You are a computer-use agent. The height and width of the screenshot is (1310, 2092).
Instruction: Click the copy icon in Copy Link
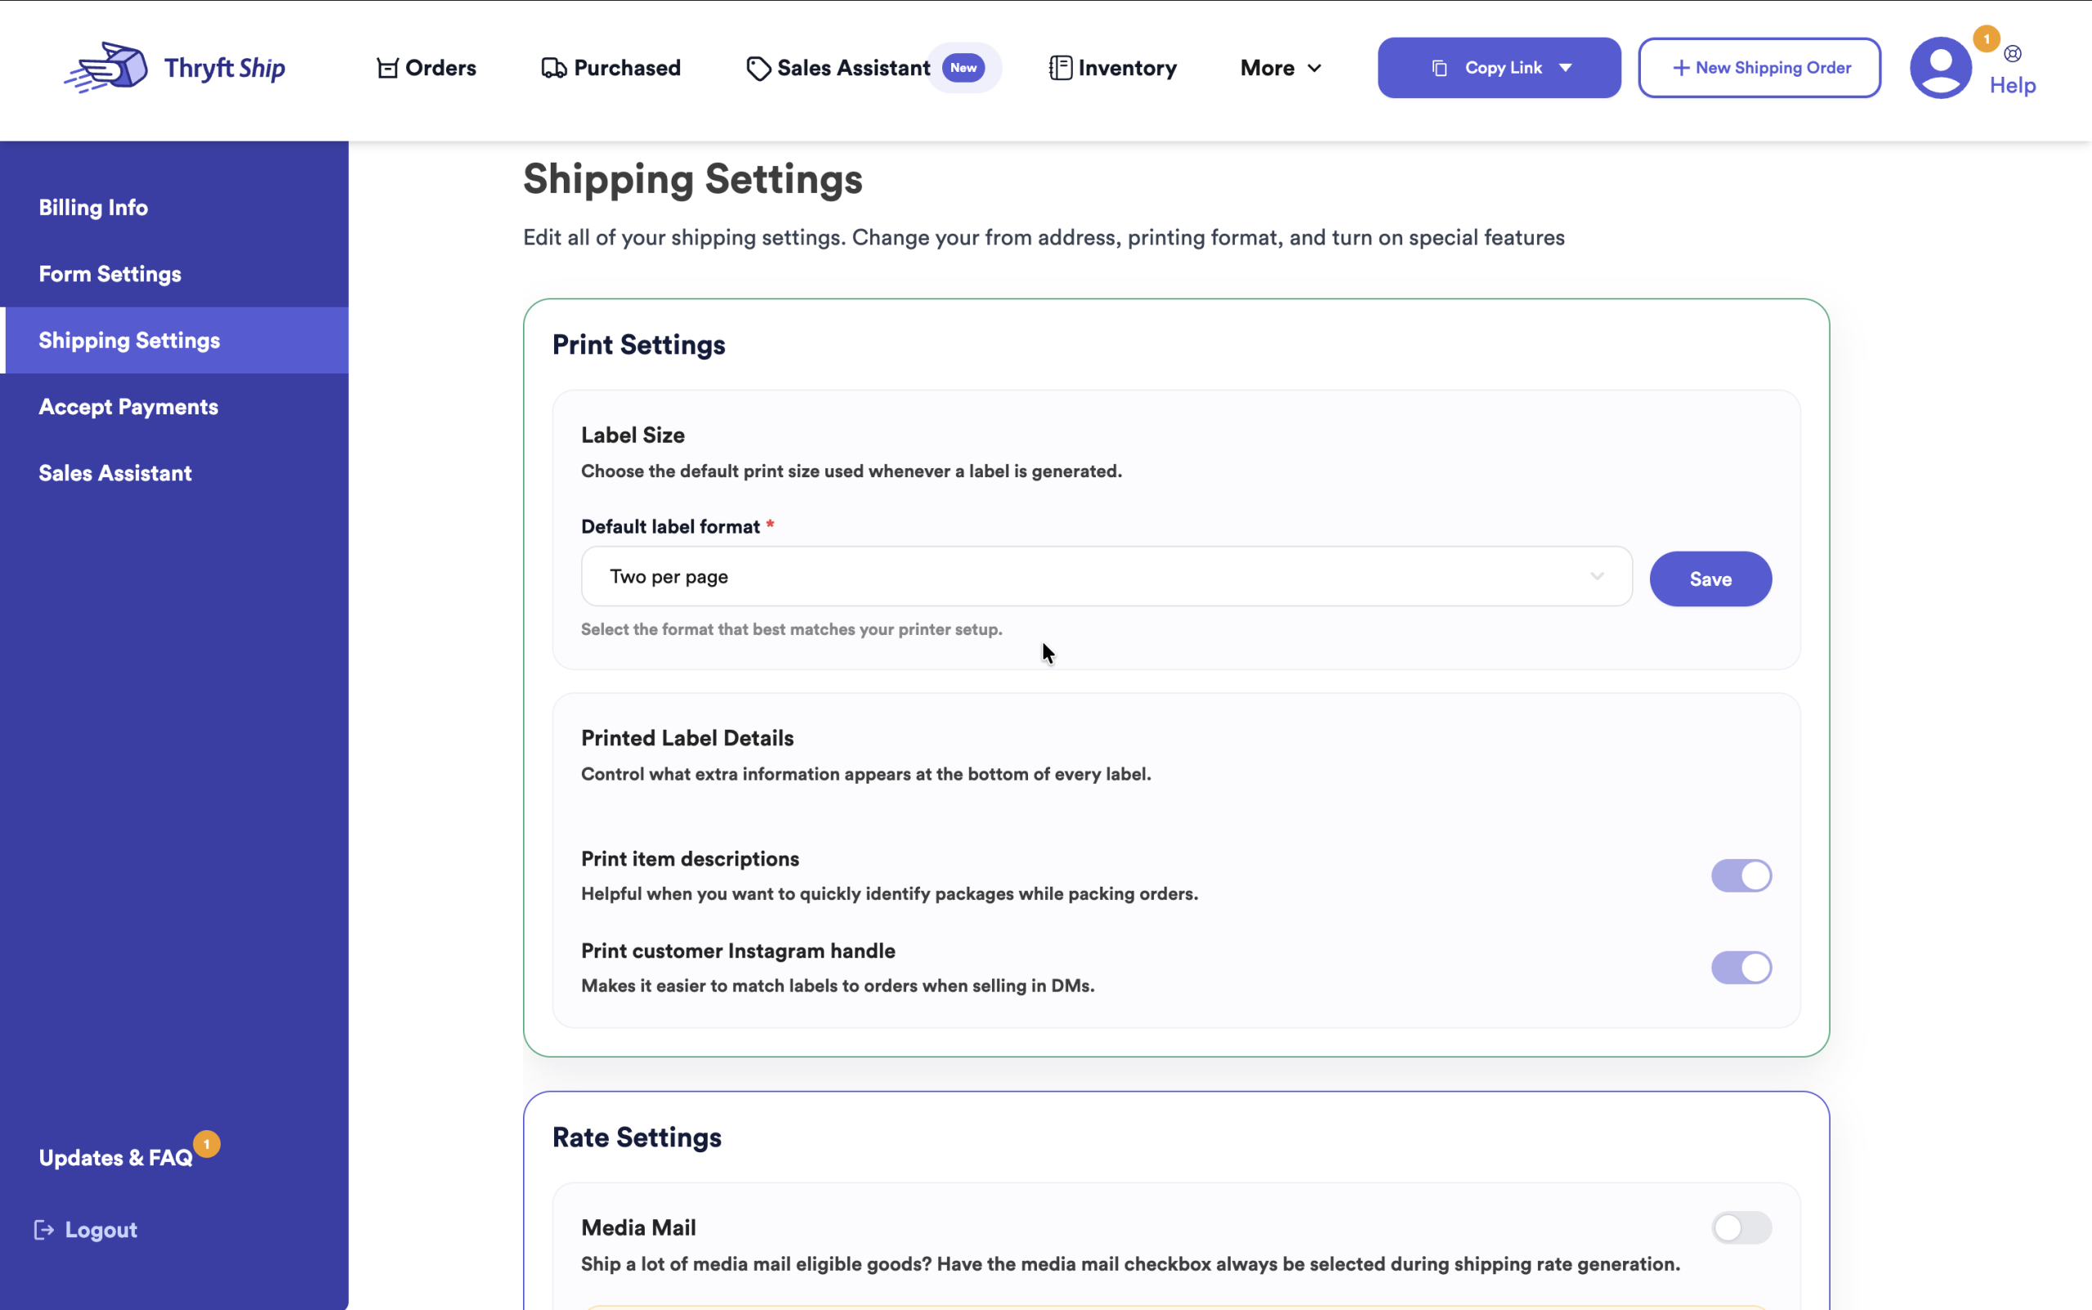pyautogui.click(x=1439, y=68)
